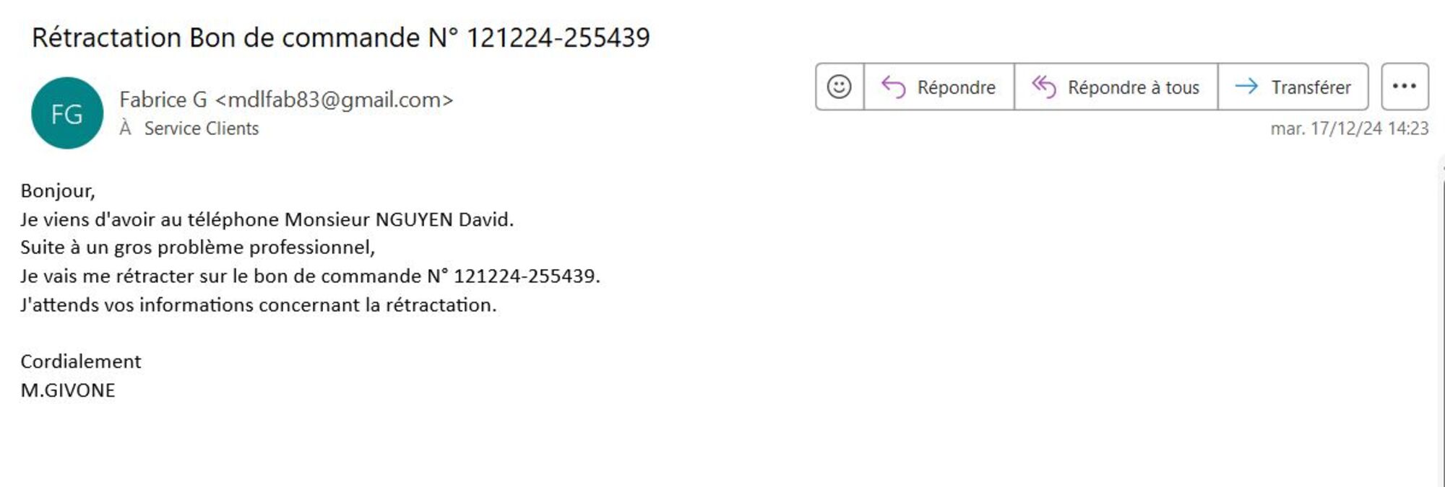This screenshot has width=1445, height=487.
Task: Click the received date mar. 17/12/24 14:23
Action: pos(1349,128)
